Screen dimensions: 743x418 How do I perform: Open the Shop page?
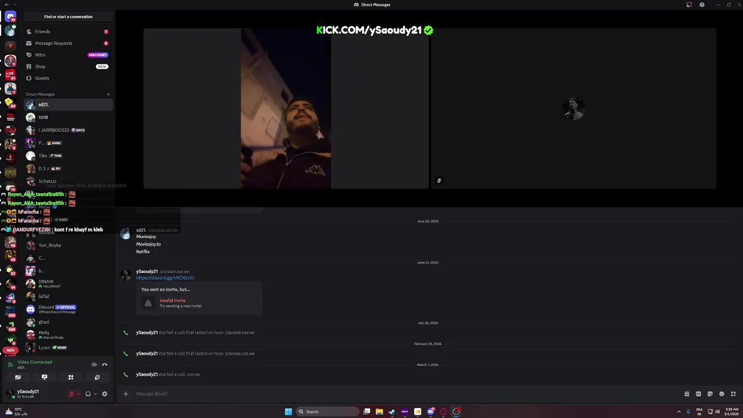point(68,66)
